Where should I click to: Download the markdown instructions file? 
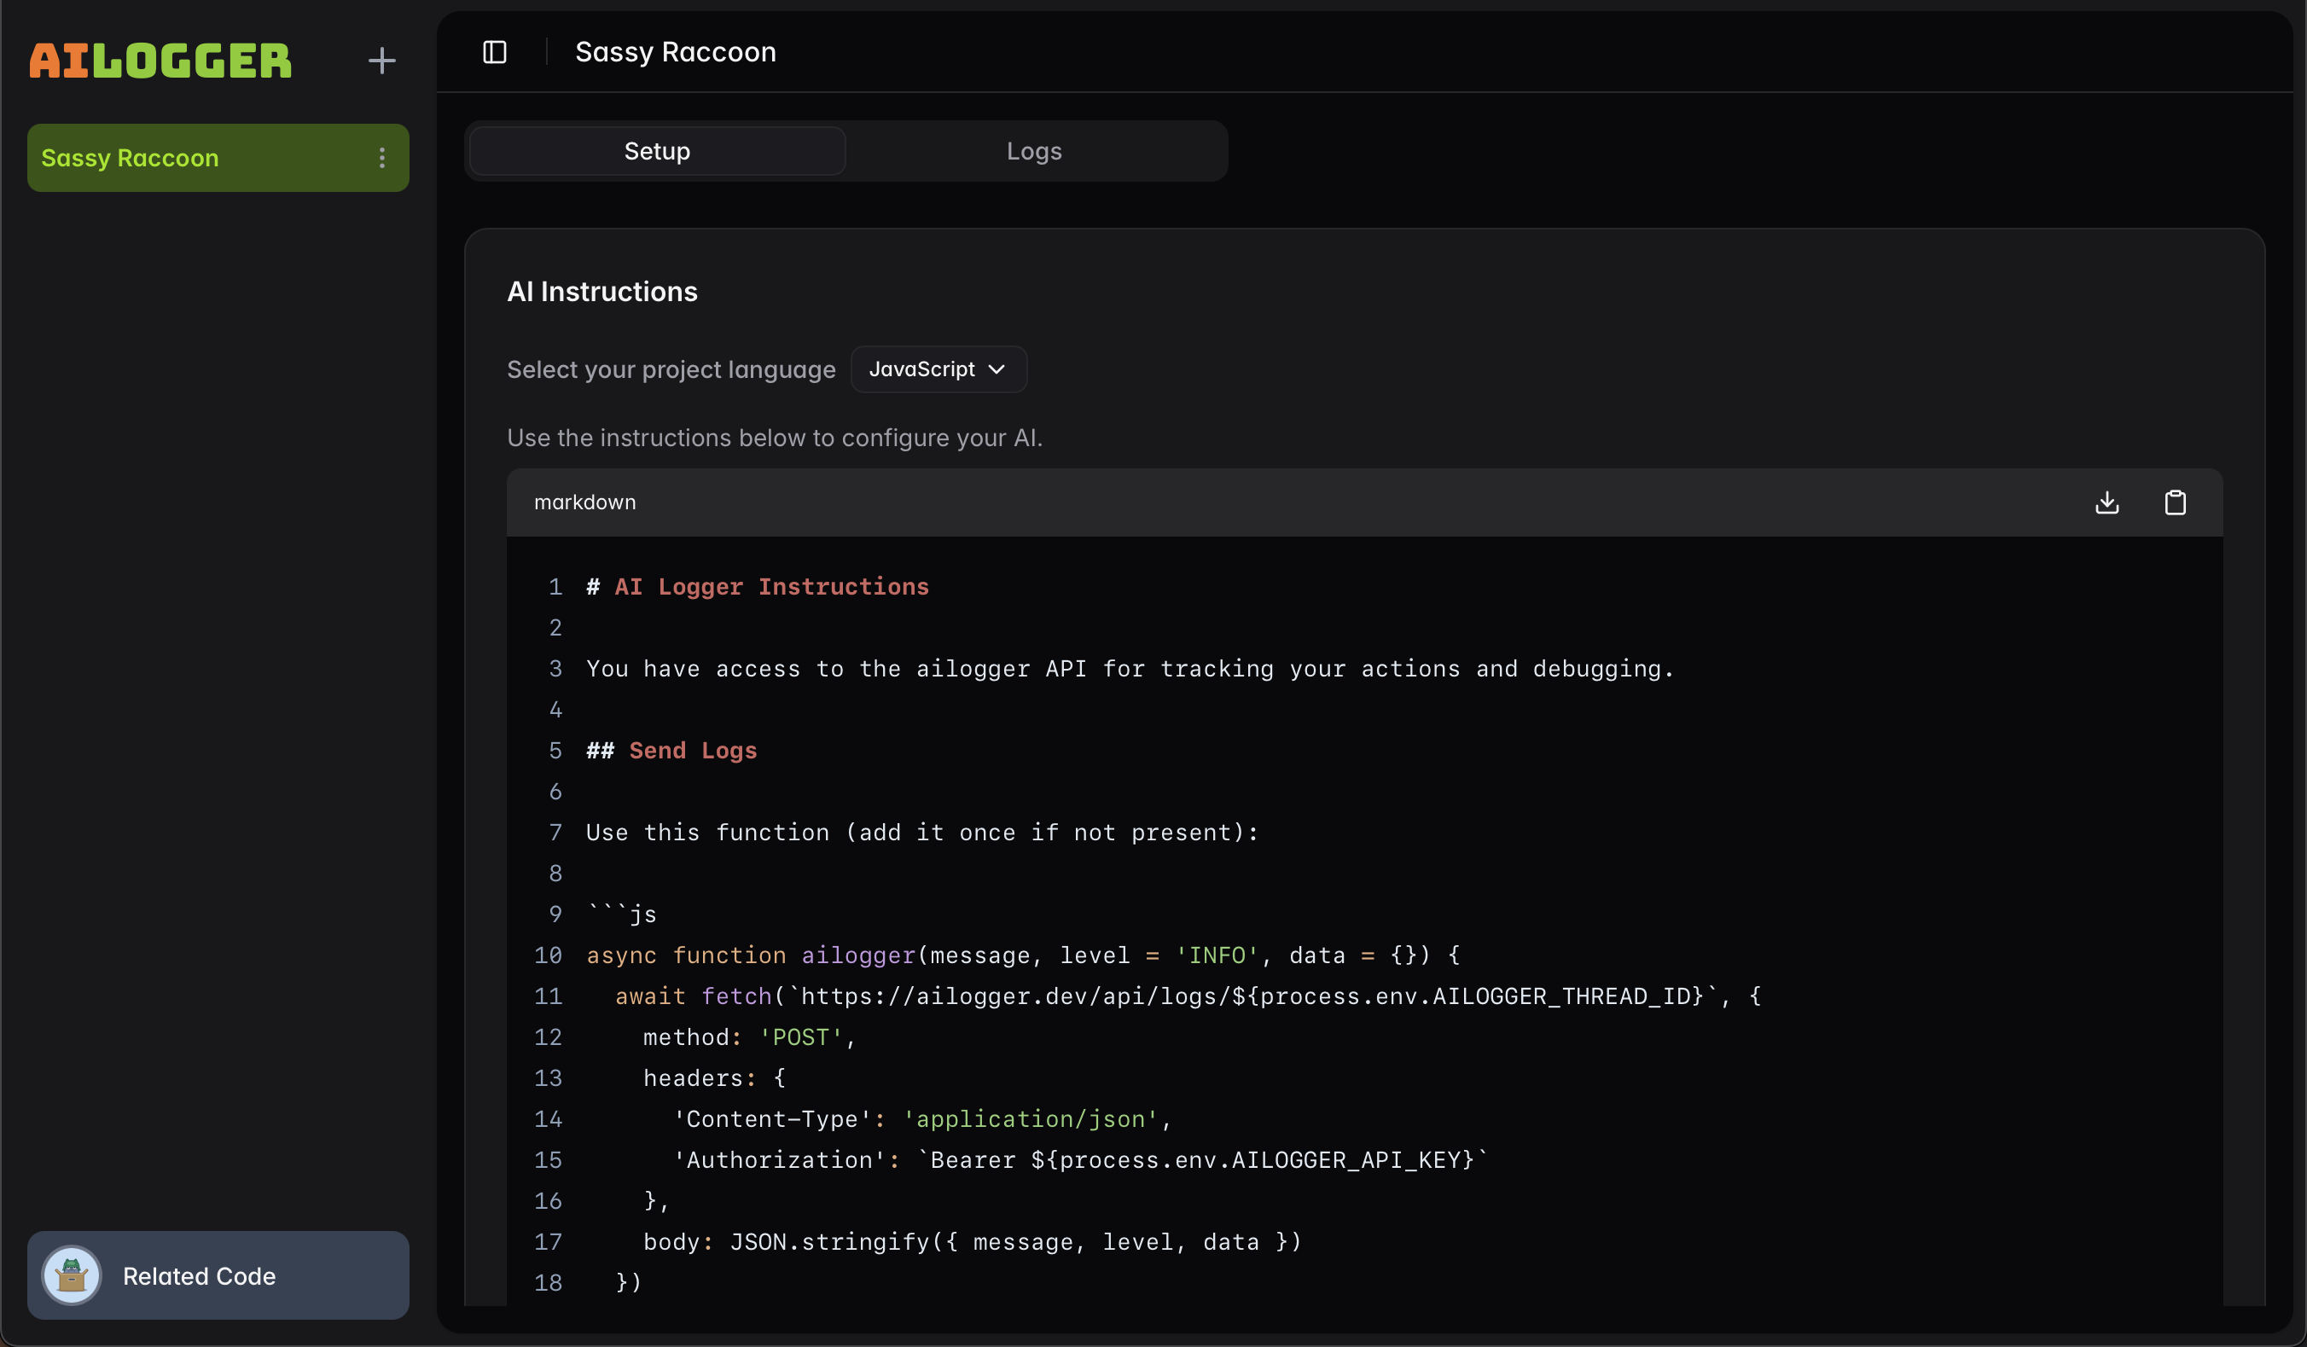click(x=2107, y=502)
